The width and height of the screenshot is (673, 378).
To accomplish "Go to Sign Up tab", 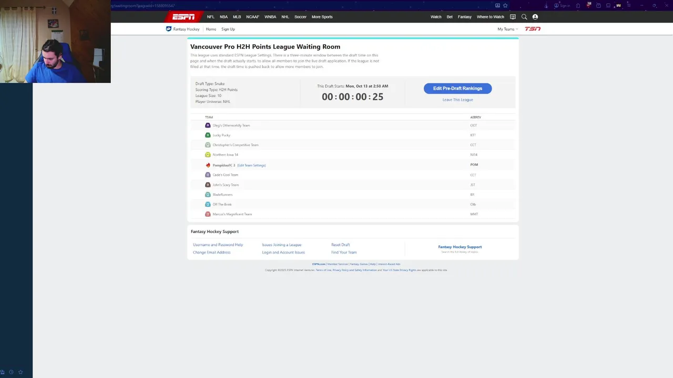I will tap(228, 29).
